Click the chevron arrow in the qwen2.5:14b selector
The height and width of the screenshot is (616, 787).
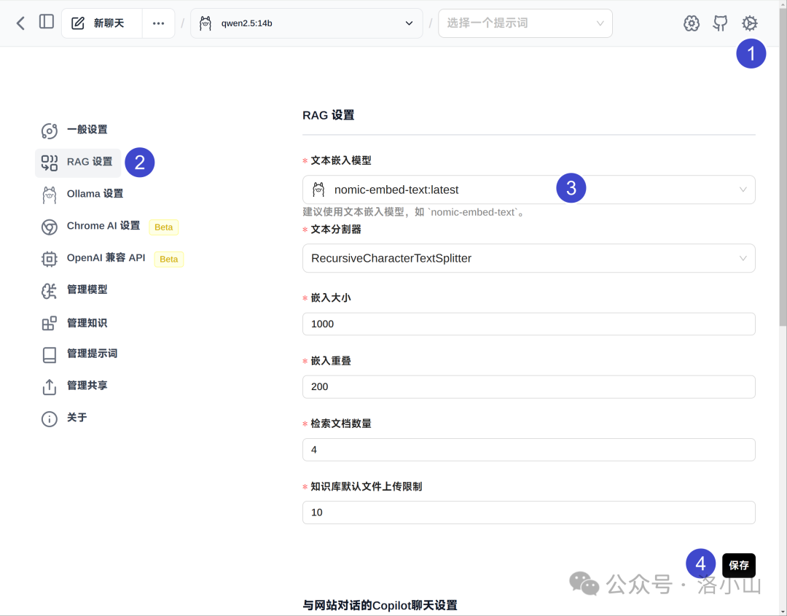click(409, 23)
